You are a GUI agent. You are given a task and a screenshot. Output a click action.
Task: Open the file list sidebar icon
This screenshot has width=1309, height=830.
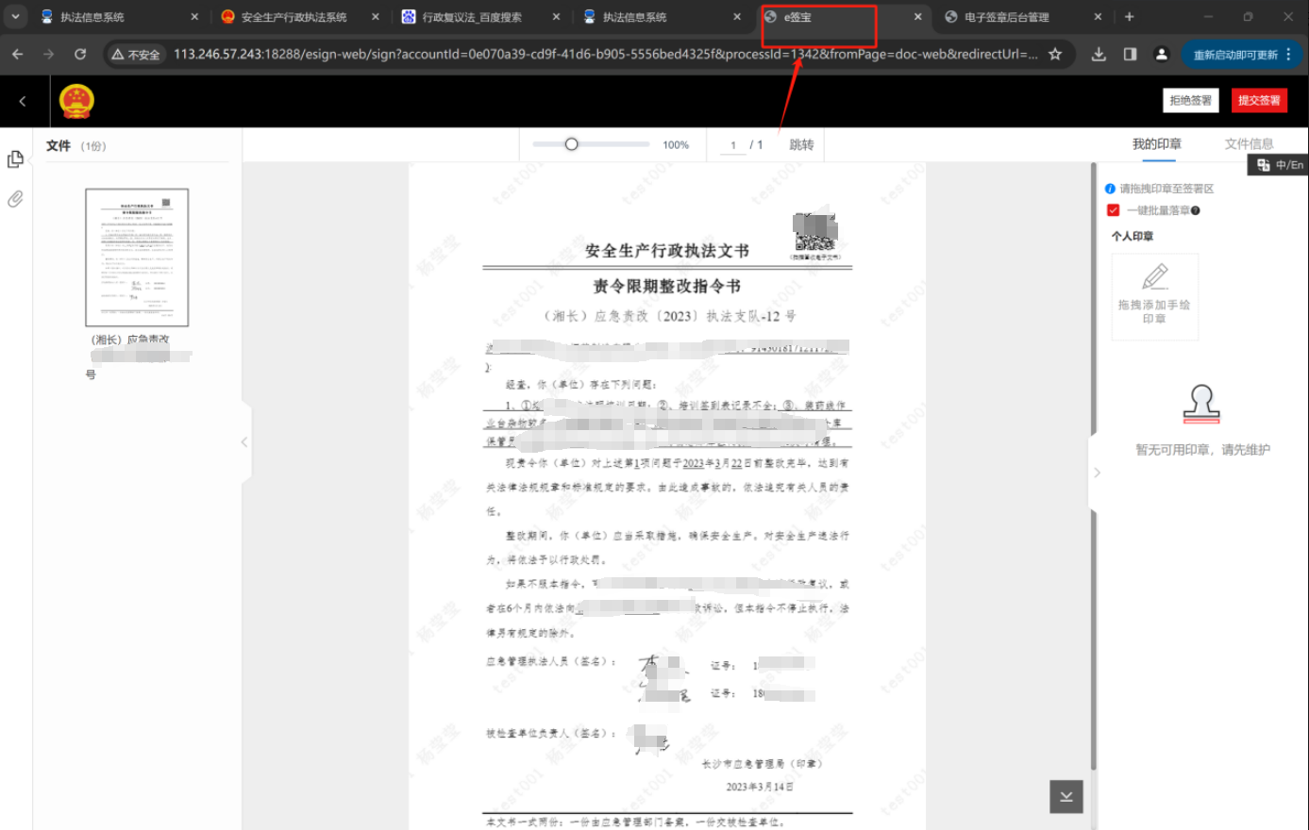(x=15, y=159)
